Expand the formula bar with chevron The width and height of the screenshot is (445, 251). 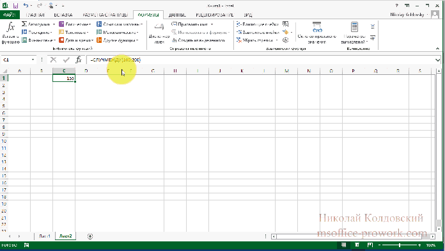coord(437,60)
